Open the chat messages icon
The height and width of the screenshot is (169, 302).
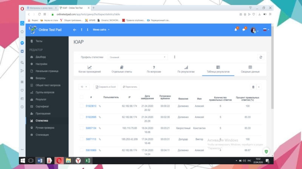point(244,30)
